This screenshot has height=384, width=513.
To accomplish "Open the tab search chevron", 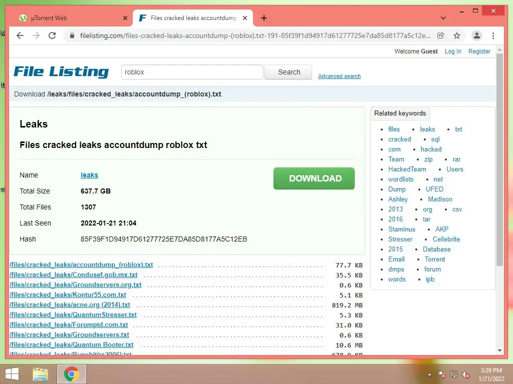I will click(443, 18).
